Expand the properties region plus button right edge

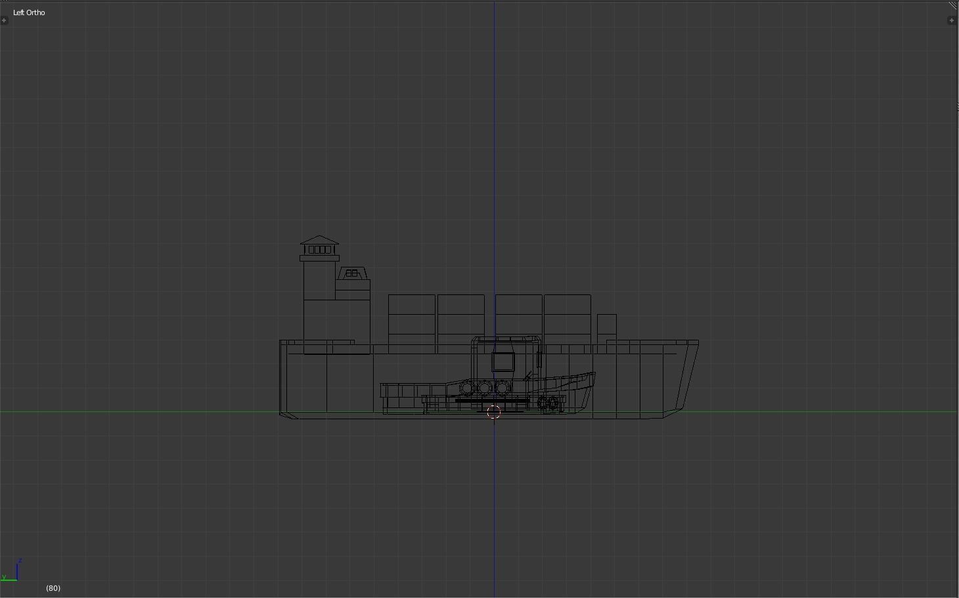[951, 20]
